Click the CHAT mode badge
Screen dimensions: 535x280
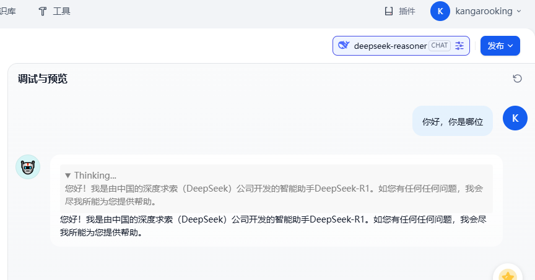(440, 45)
